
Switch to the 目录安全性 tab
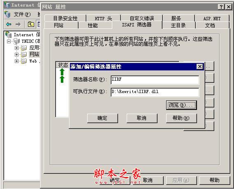point(65,19)
